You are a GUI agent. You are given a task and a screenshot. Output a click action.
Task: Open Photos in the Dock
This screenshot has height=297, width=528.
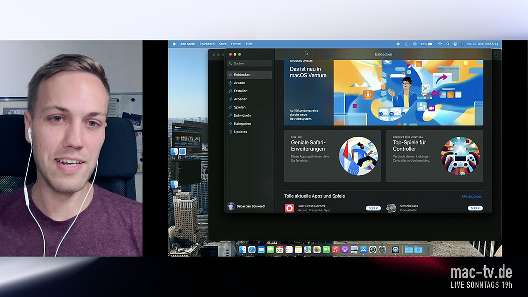(317, 250)
